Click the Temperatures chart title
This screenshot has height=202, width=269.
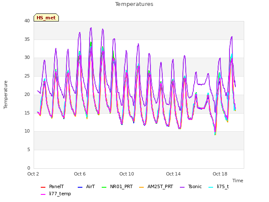click(134, 4)
